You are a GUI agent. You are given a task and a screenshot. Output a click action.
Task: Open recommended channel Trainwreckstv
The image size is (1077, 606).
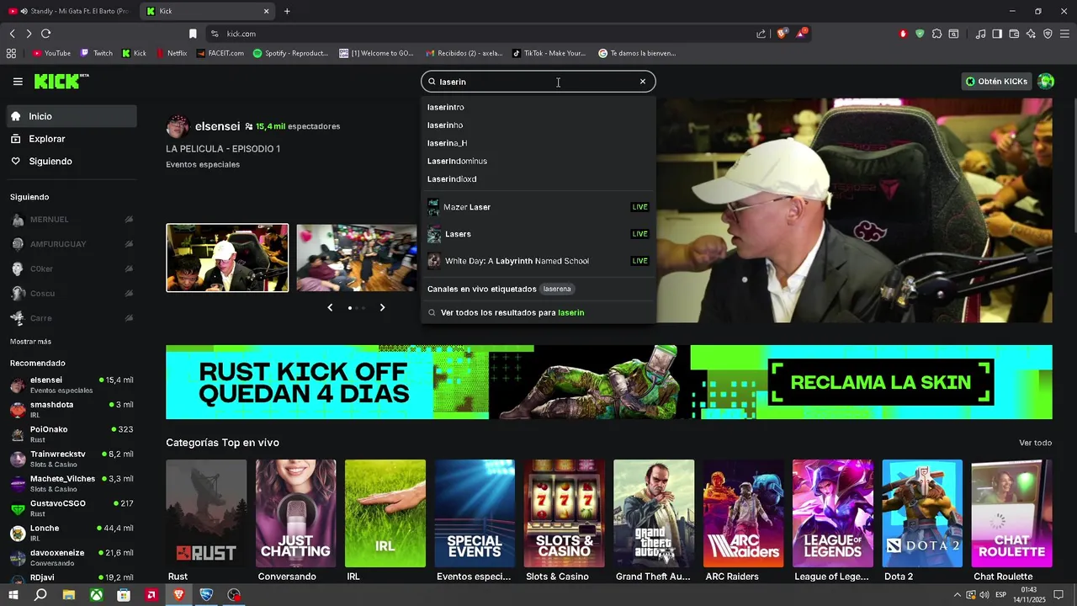[x=72, y=459]
